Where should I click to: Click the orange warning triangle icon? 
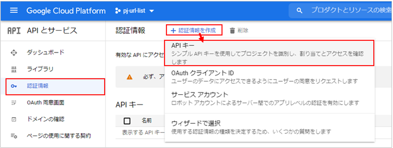129,77
